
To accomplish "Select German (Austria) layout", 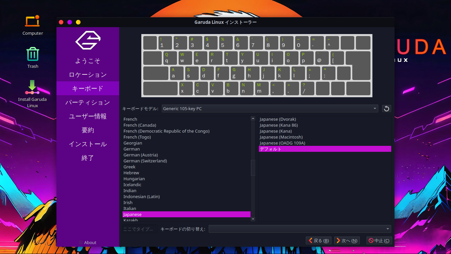I will [187, 155].
